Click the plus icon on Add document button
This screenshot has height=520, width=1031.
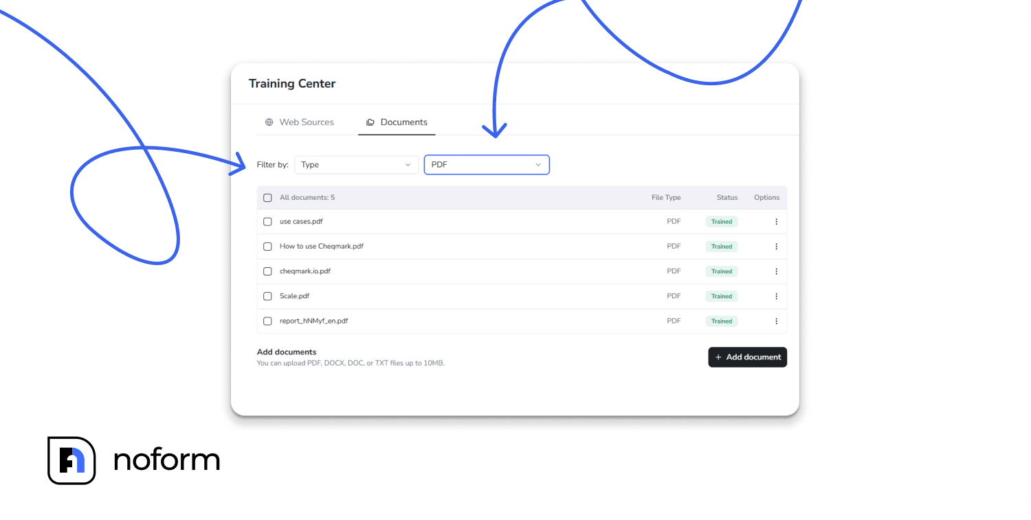tap(719, 357)
